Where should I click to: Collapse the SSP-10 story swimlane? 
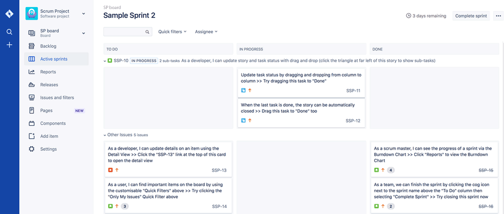(x=105, y=61)
